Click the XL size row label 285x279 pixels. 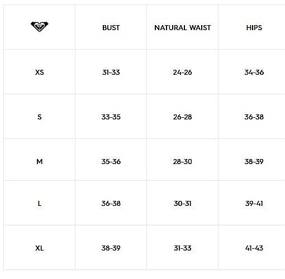40,248
